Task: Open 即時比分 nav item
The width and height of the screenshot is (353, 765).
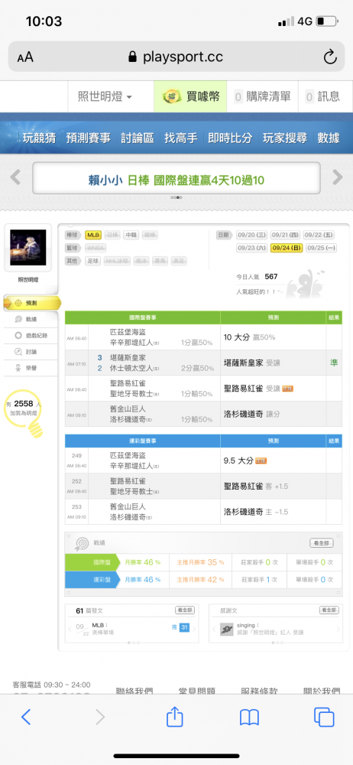Action: 230,138
